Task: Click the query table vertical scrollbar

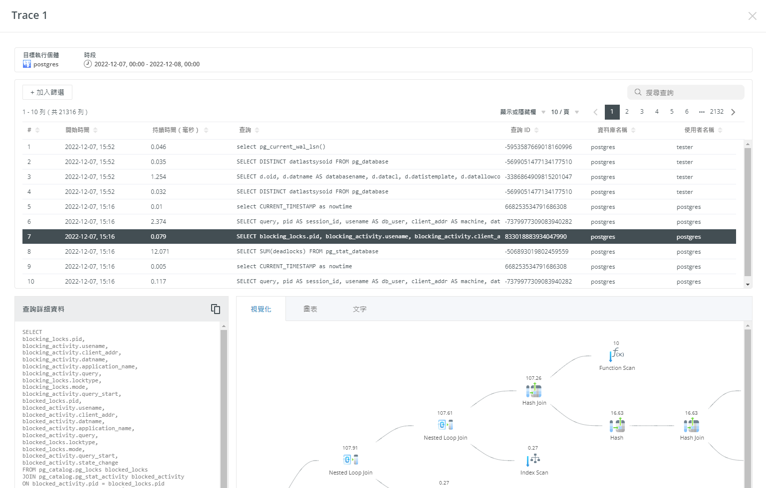Action: 748,212
